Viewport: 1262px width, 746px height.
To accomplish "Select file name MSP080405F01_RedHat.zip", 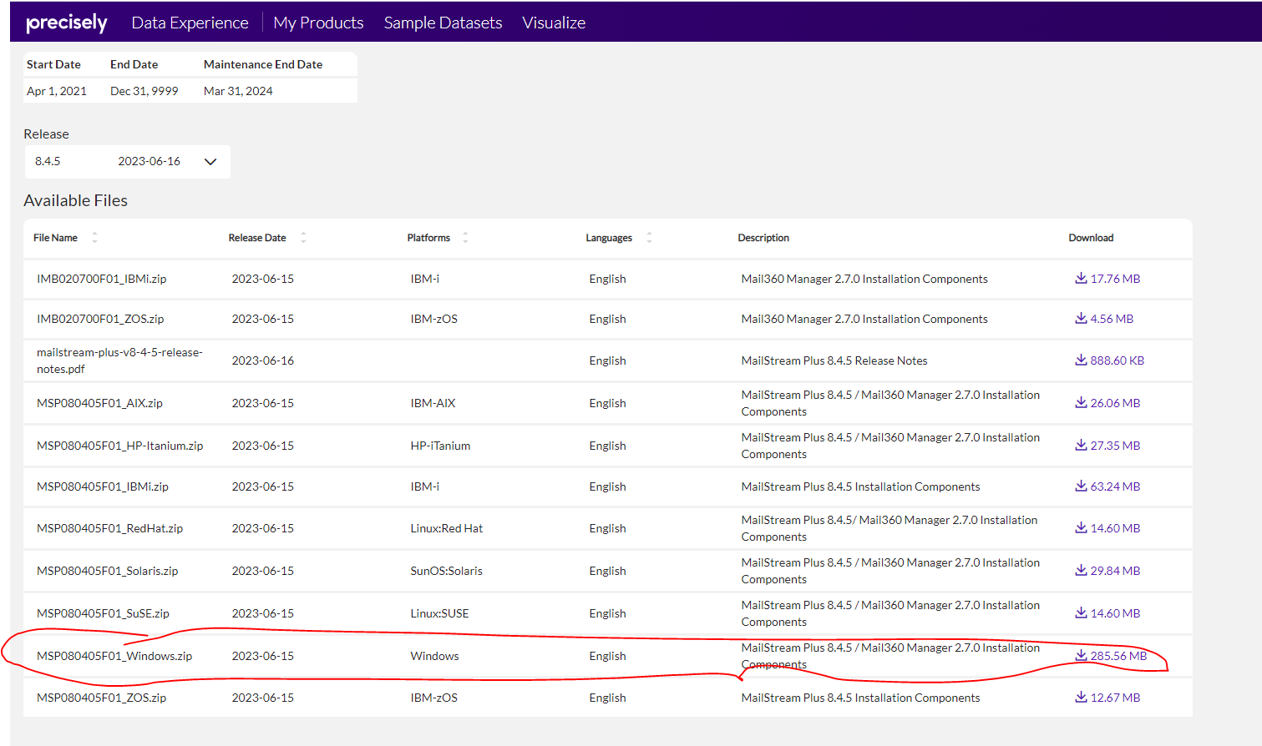I will coord(109,528).
